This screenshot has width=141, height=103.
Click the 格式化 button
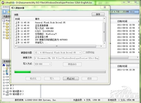[x=33, y=79]
